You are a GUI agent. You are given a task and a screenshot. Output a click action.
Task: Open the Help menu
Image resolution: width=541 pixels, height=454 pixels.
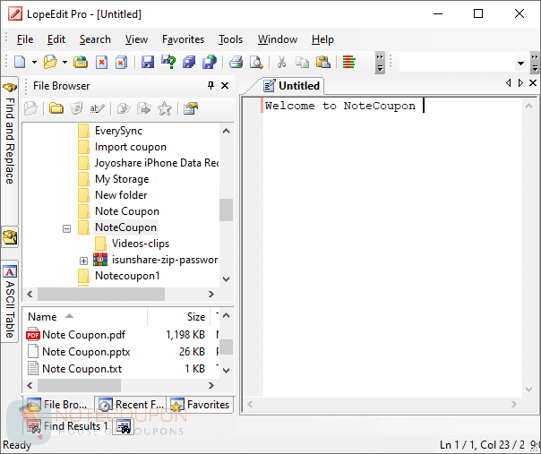click(x=322, y=39)
